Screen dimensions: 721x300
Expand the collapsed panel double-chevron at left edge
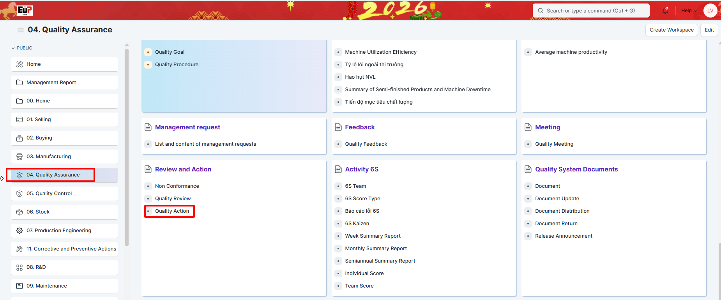(2, 178)
